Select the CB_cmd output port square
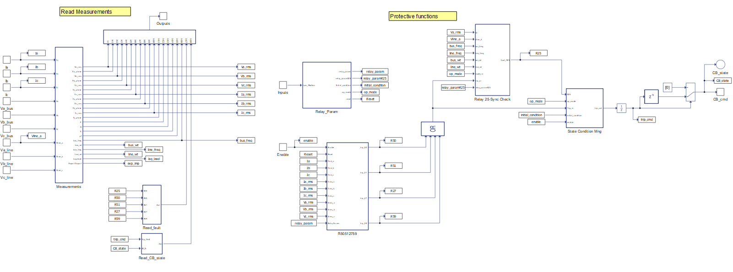 click(x=720, y=92)
